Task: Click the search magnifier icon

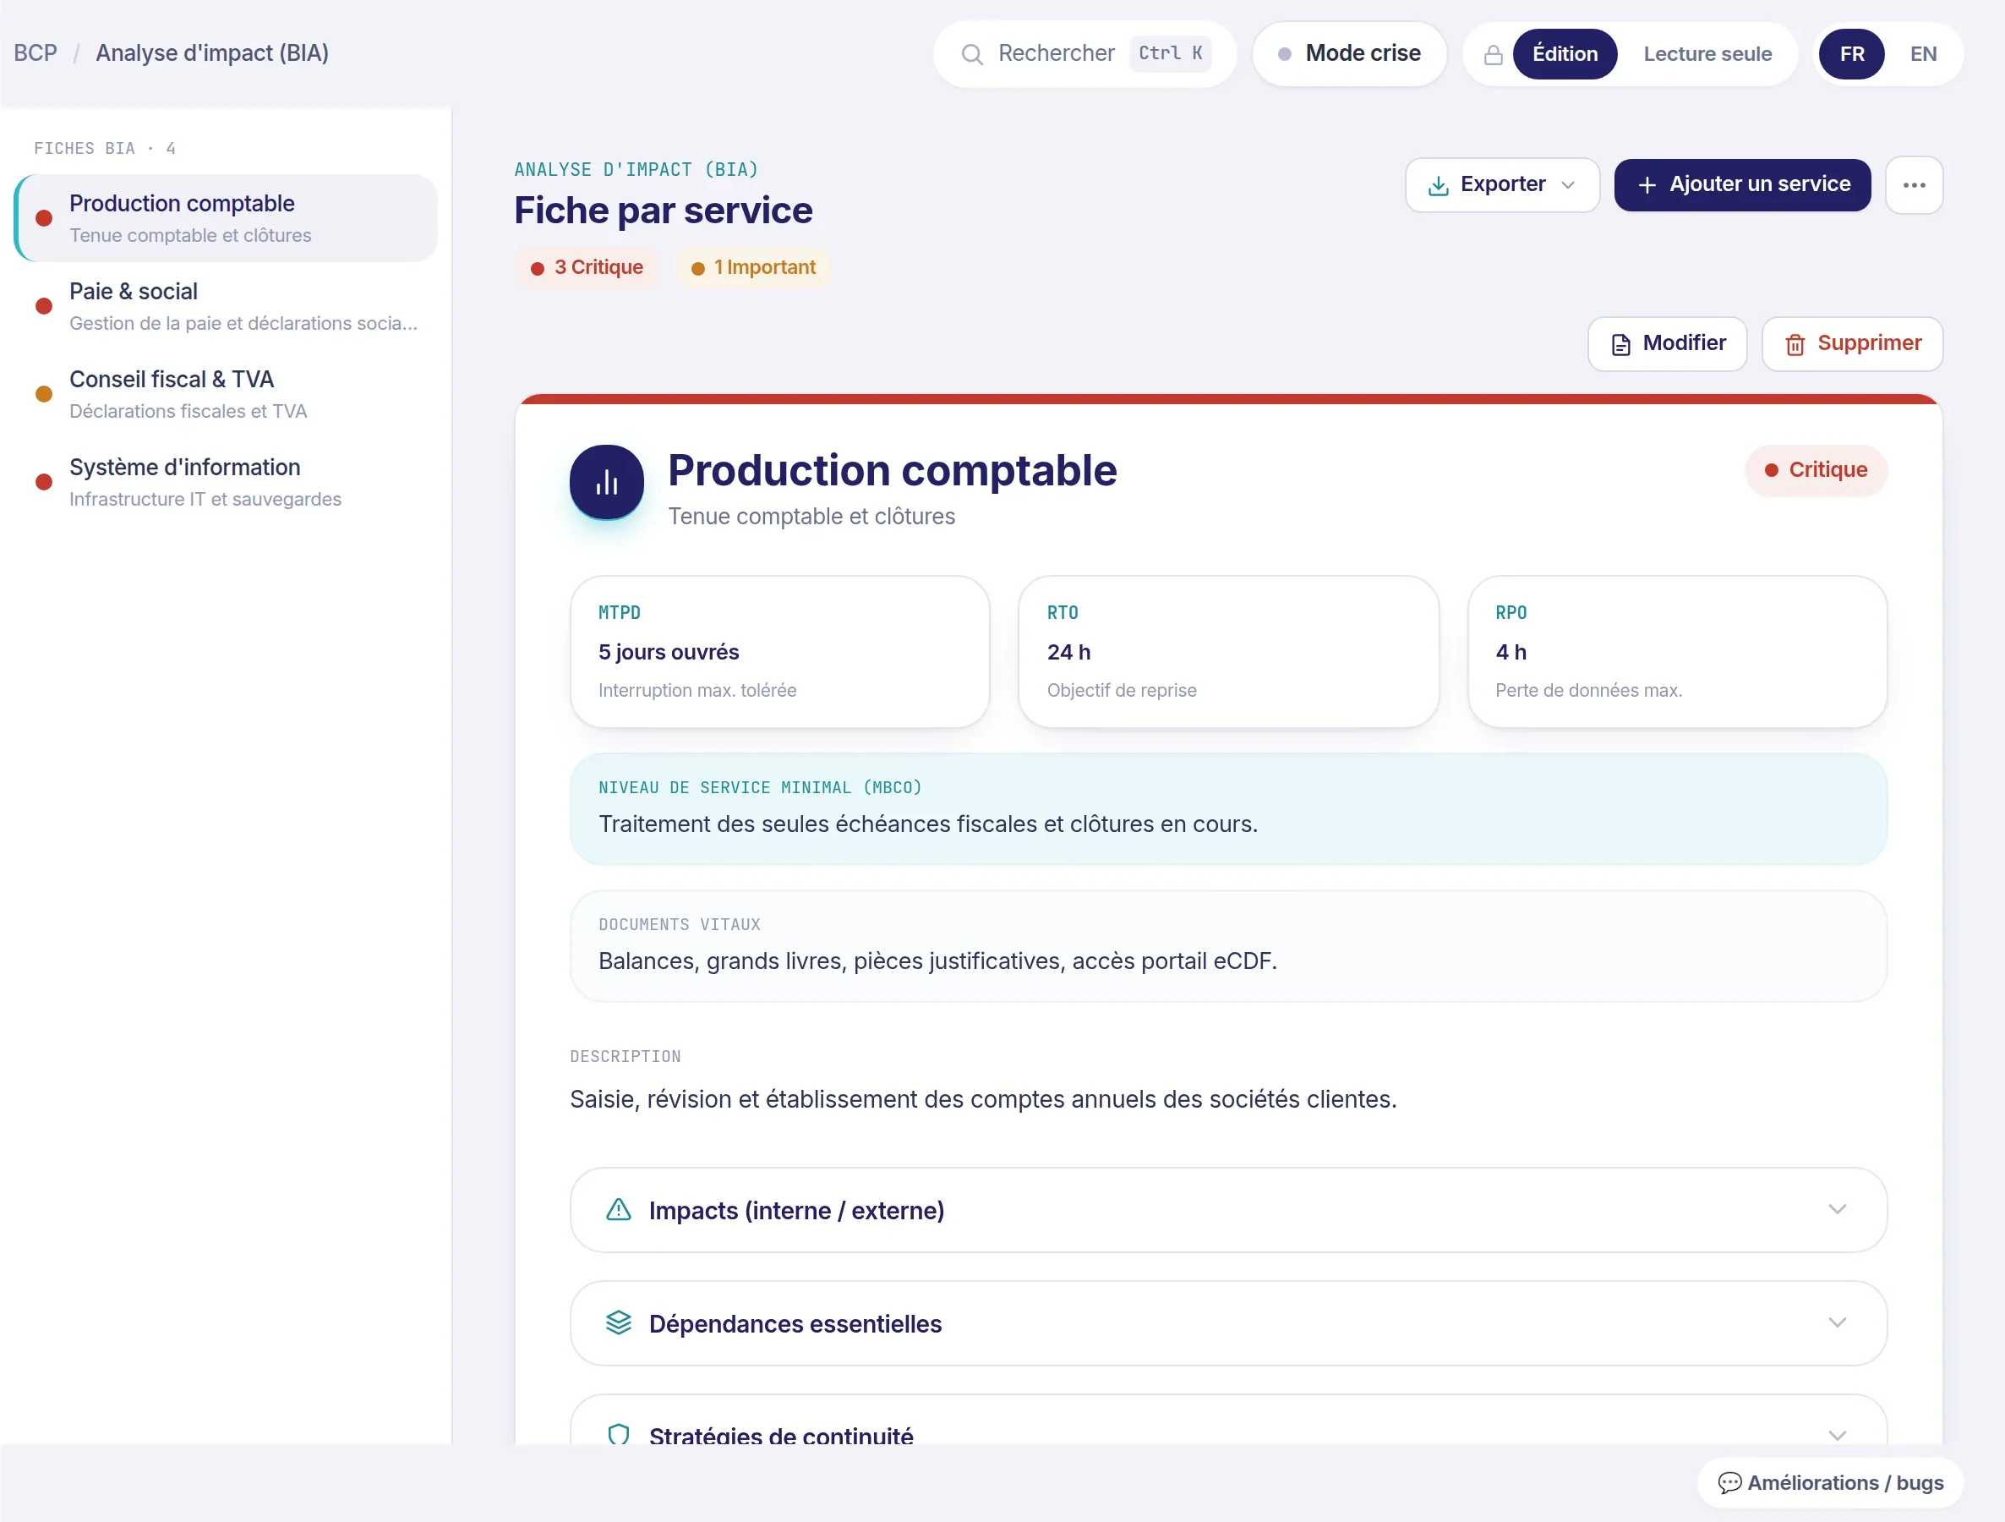Action: [x=972, y=54]
